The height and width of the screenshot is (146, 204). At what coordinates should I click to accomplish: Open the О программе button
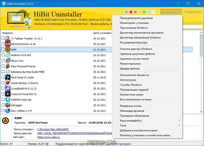click(193, 12)
